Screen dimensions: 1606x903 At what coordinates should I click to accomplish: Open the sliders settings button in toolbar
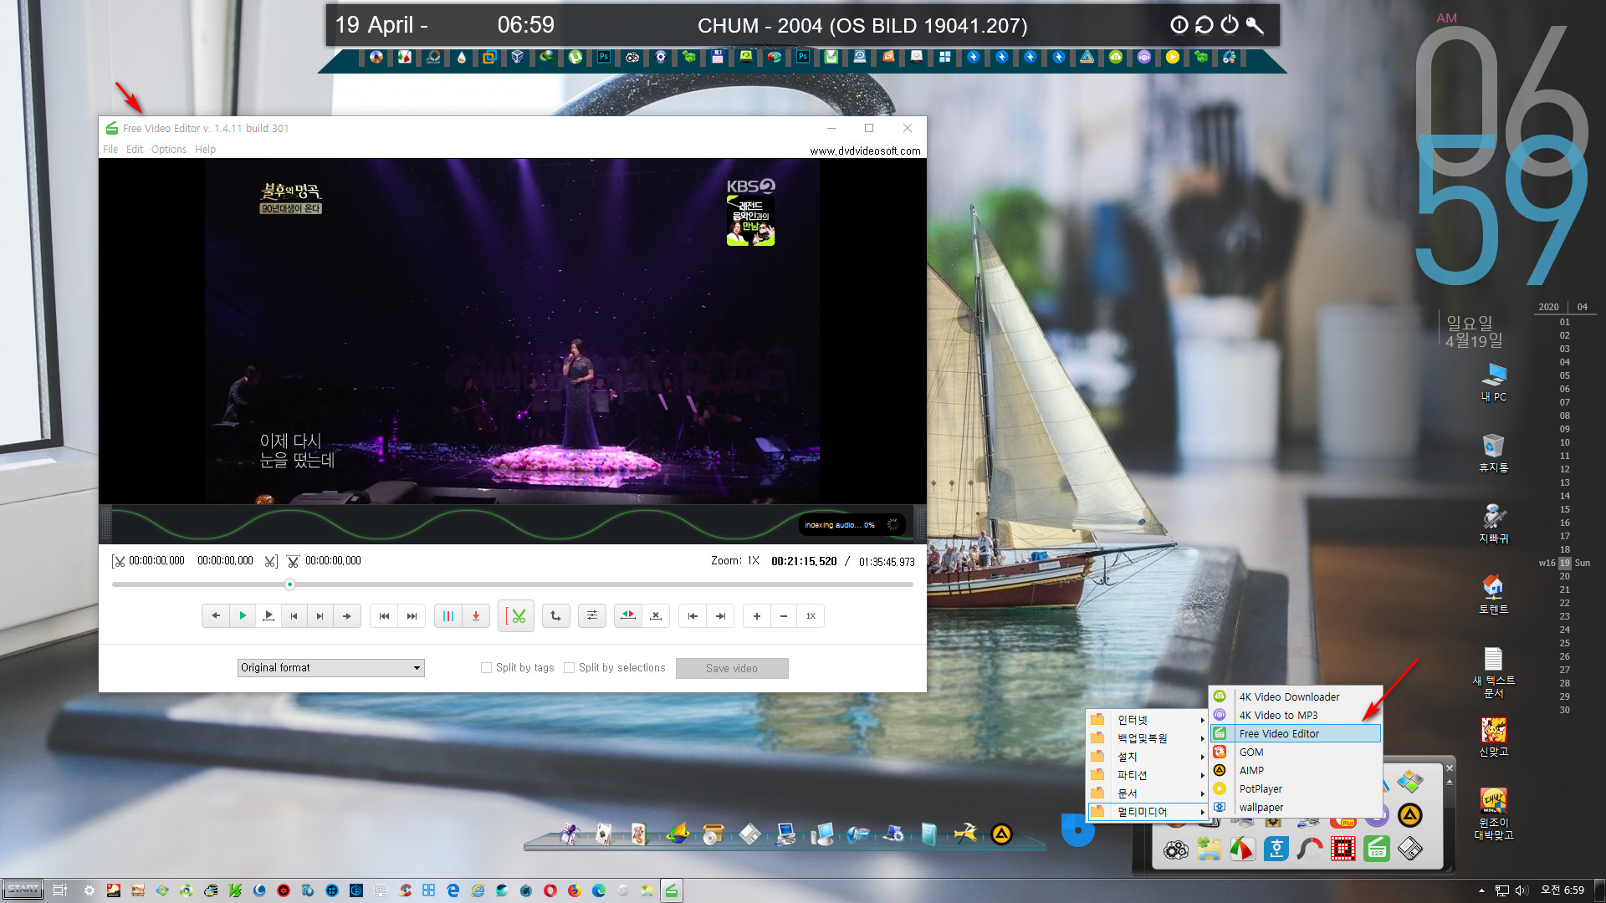592,616
